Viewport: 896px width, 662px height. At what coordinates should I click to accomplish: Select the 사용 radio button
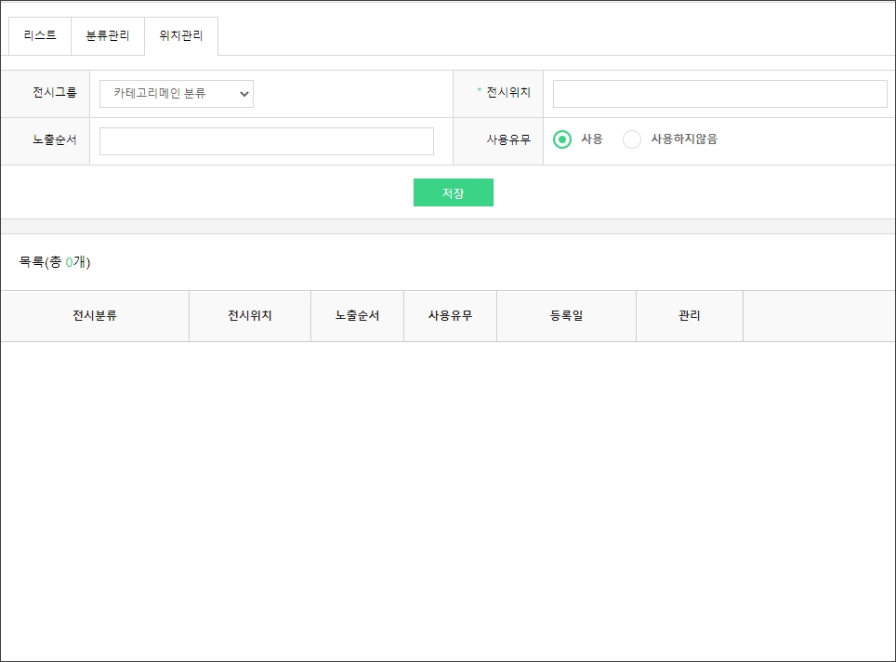(562, 139)
